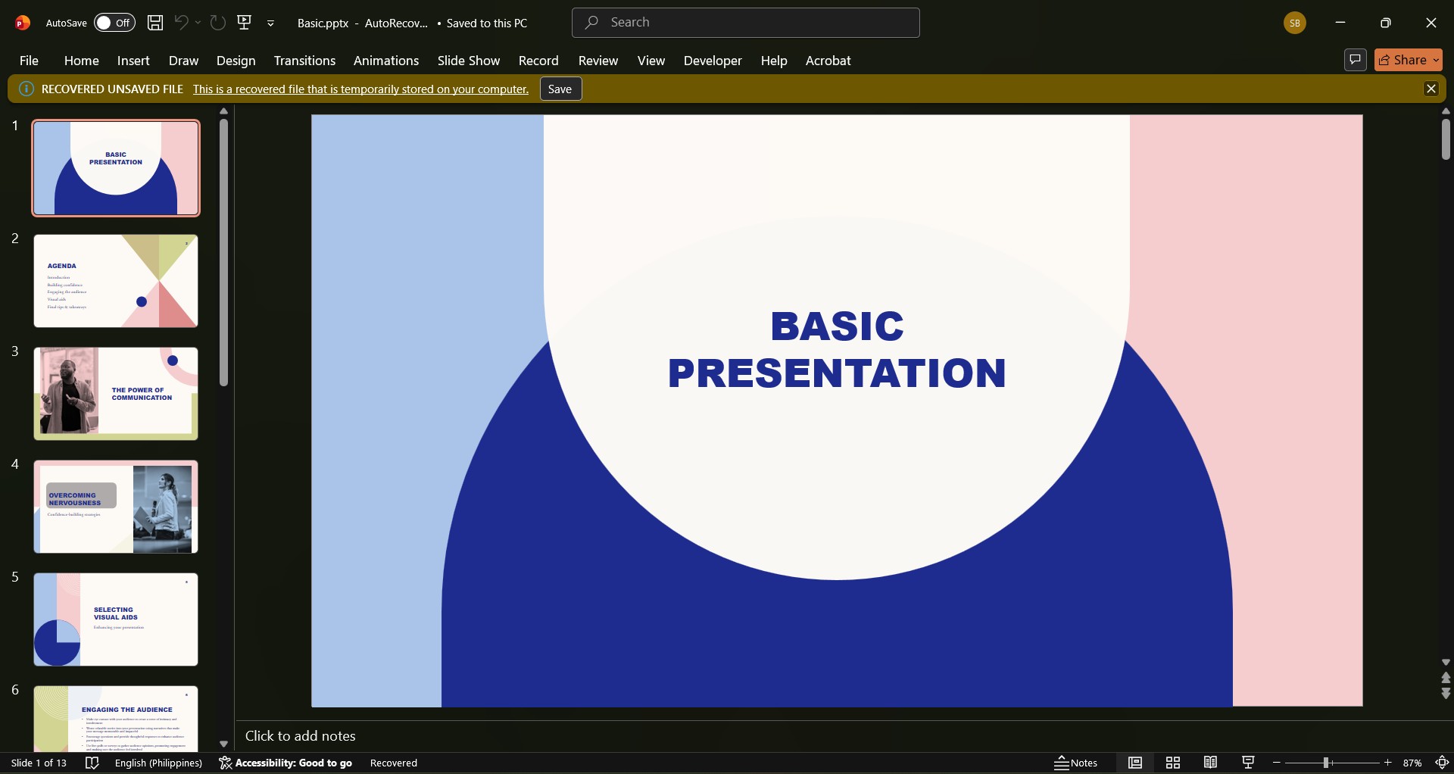This screenshot has width=1454, height=774.
Task: Switch to the Insert tab
Action: 133,61
